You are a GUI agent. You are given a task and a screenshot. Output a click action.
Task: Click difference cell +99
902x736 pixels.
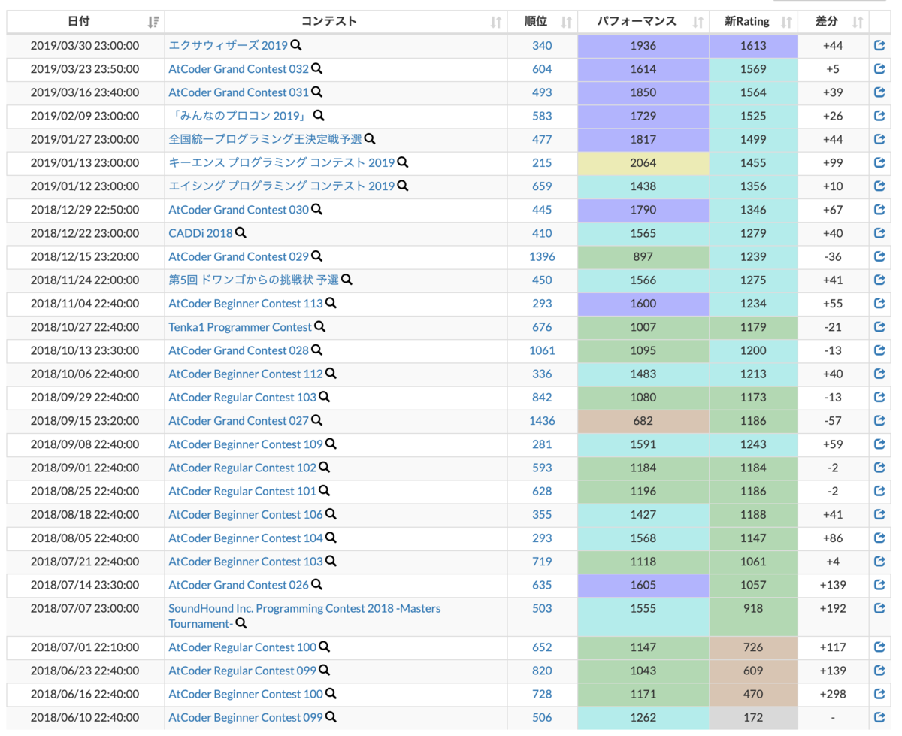pos(833,163)
